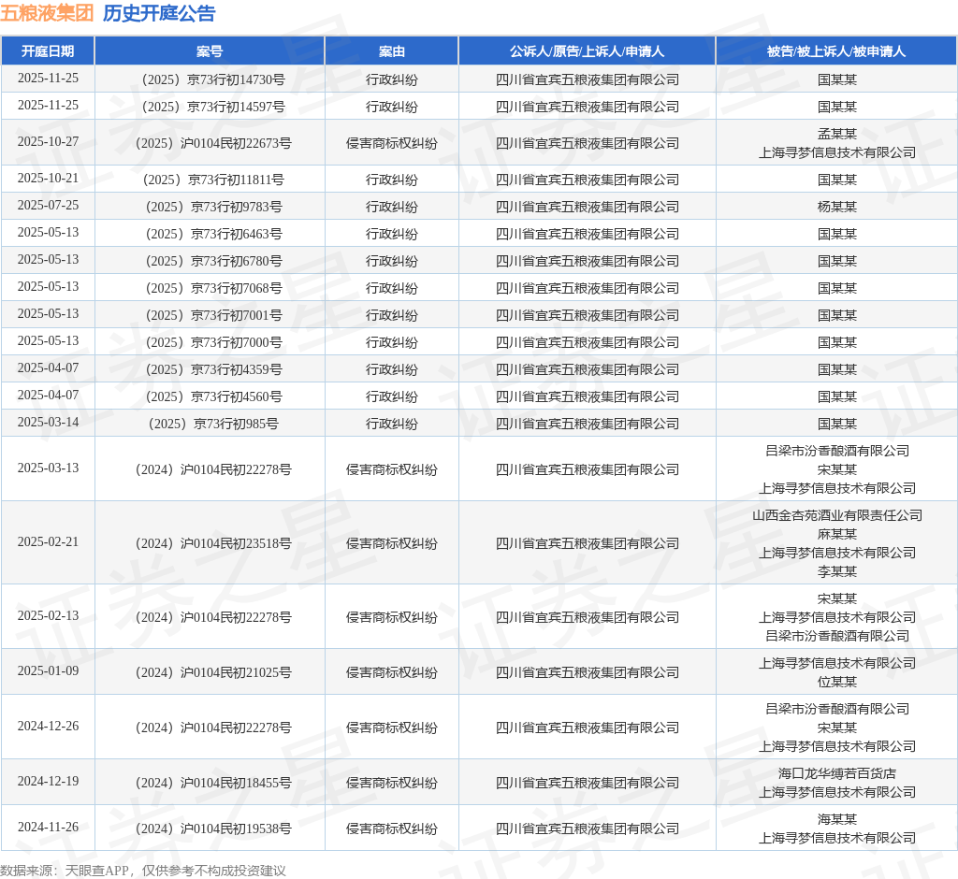Screen dimensions: 958x879
Task: Click defendant 杨某某
Action: click(x=837, y=207)
